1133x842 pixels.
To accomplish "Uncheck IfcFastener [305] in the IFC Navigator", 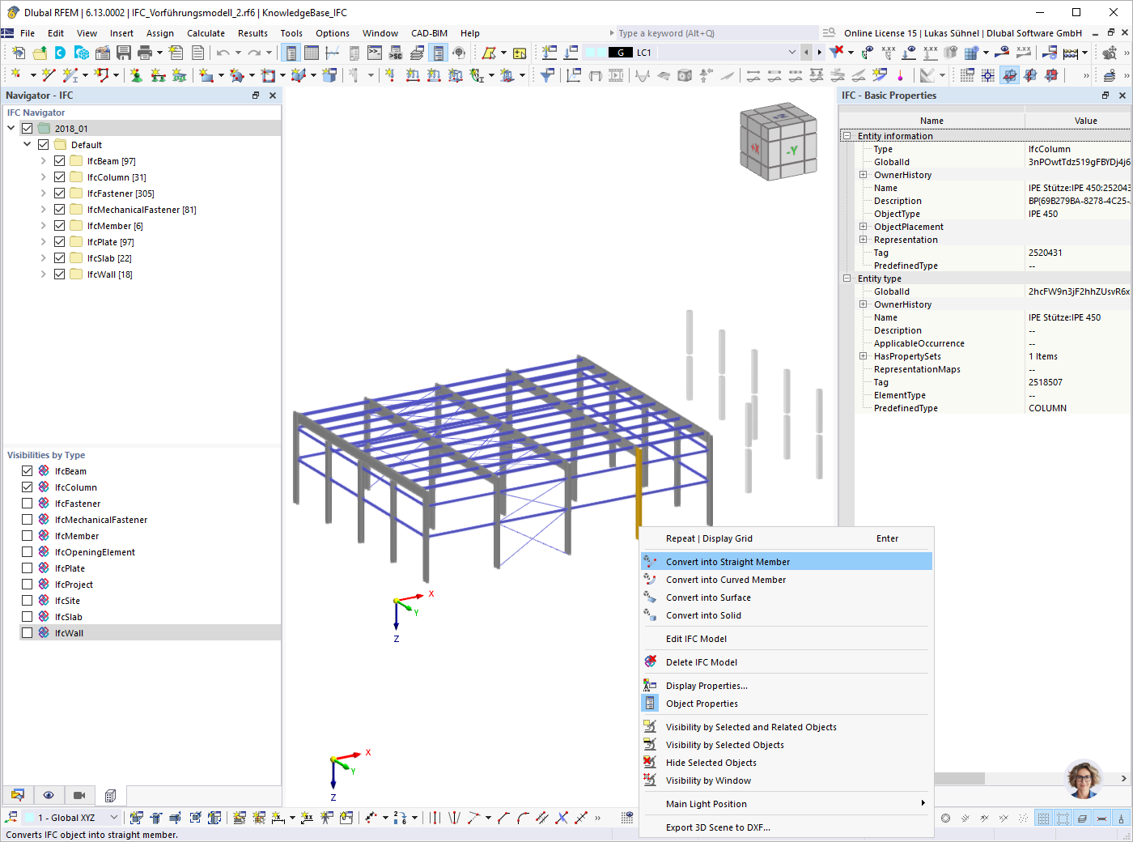I will point(59,193).
